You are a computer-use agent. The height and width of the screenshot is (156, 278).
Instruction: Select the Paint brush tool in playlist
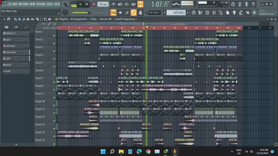click(20, 19)
